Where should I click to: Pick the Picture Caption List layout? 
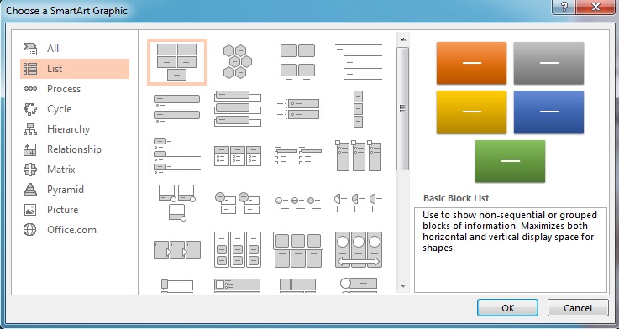(297, 62)
